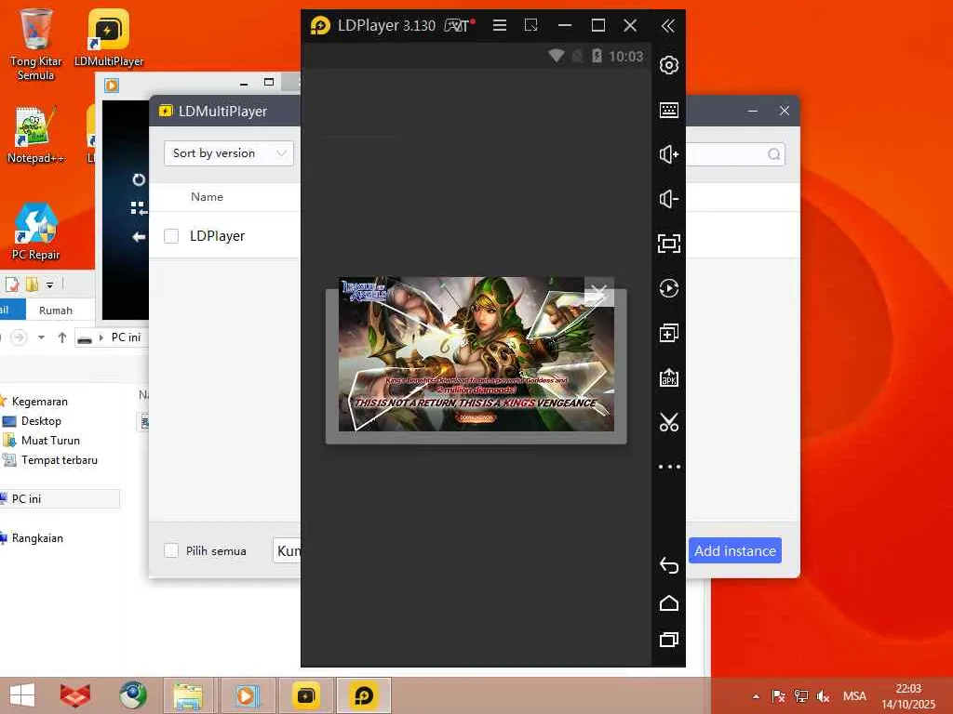Open Windows Start button
Image resolution: width=953 pixels, height=714 pixels.
coord(22,695)
